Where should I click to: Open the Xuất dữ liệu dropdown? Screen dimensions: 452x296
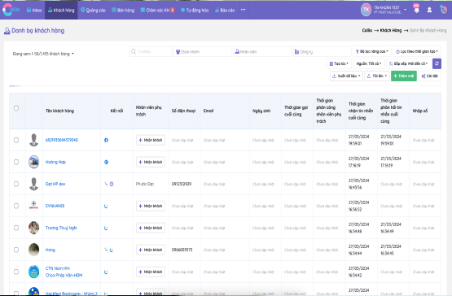pyautogui.click(x=346, y=76)
